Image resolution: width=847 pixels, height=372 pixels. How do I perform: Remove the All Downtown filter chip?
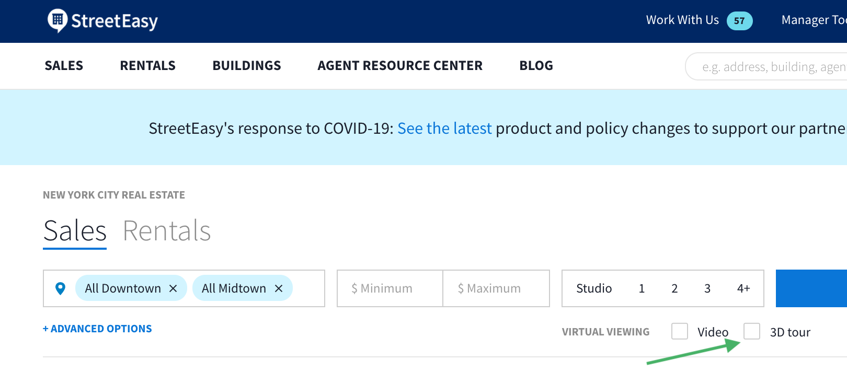173,288
